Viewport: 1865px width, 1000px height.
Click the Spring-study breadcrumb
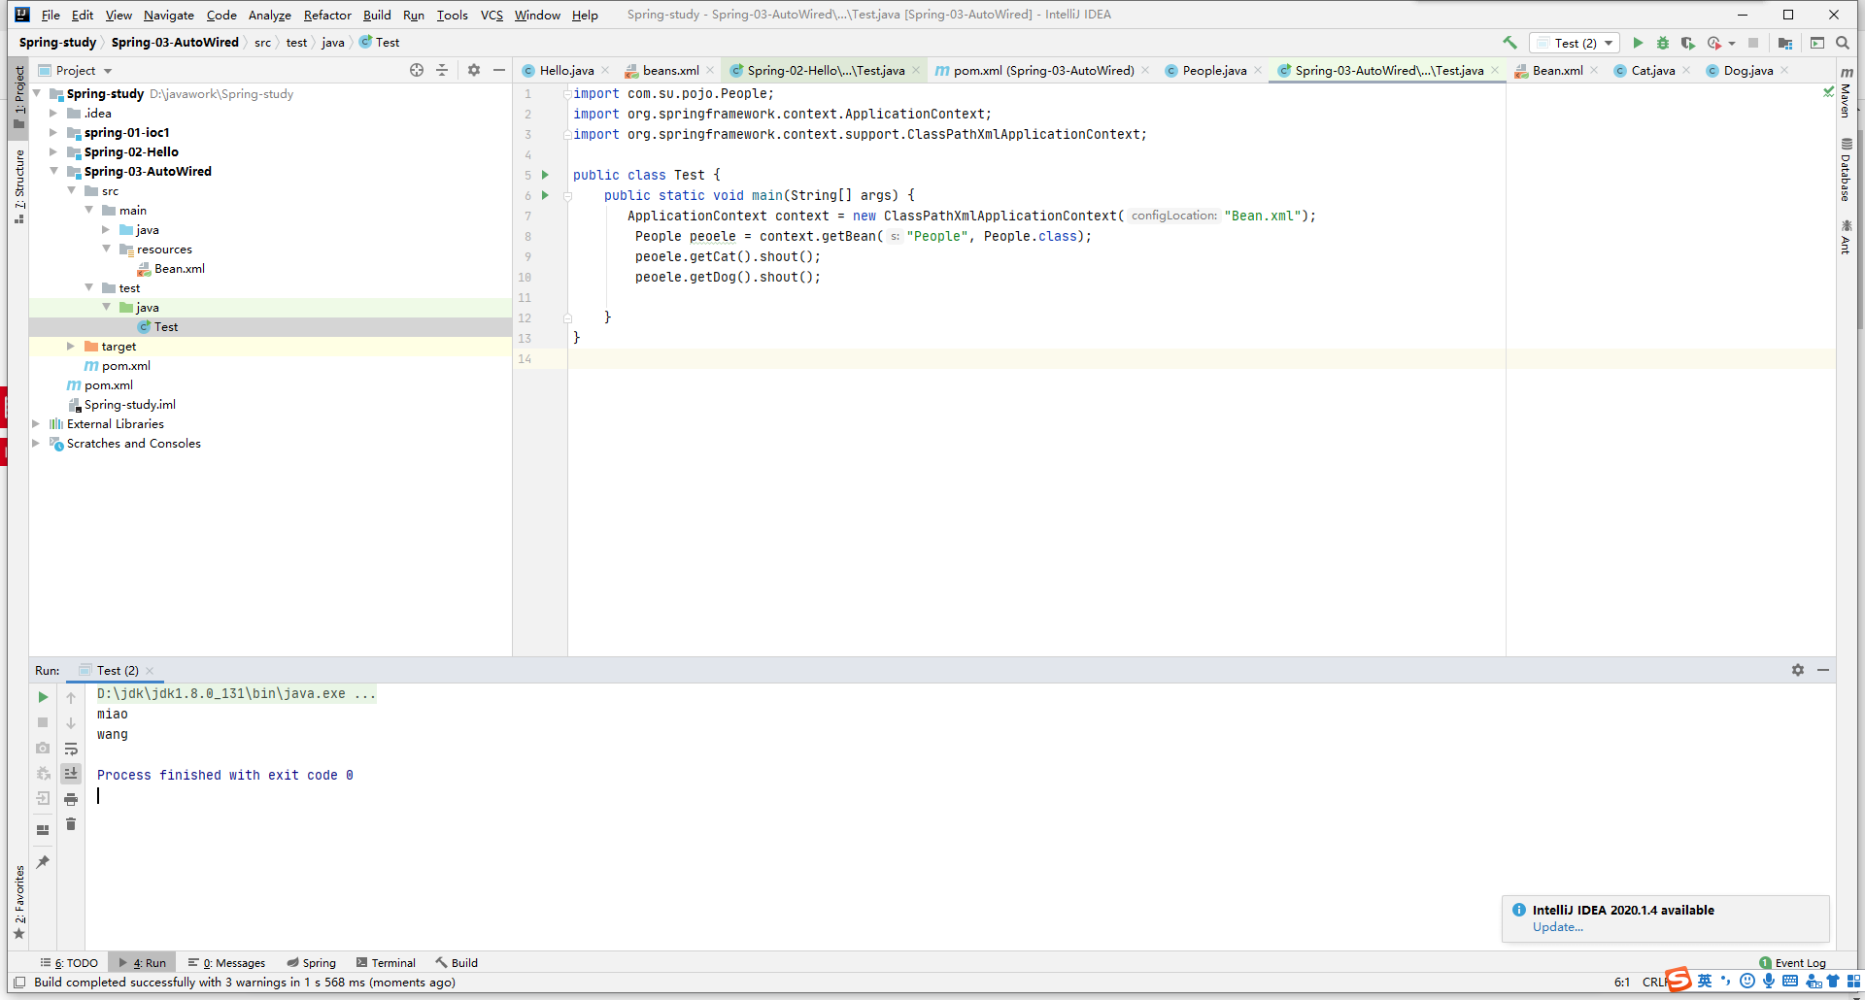[57, 43]
